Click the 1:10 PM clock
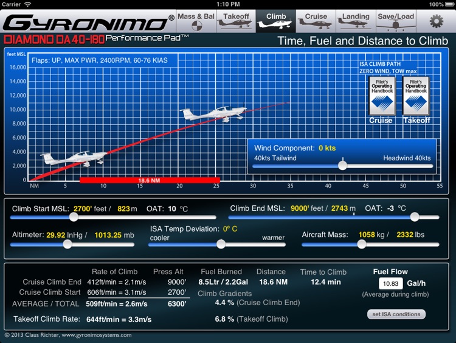The height and width of the screenshot is (343, 456). (228, 4)
